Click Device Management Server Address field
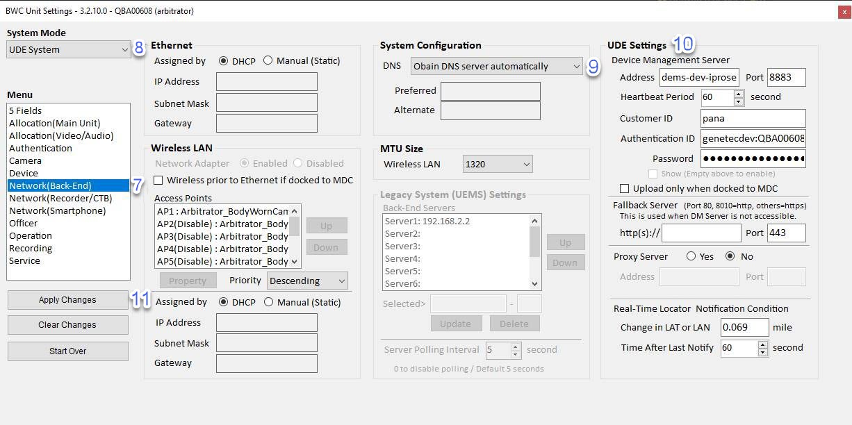Image resolution: width=852 pixels, height=425 pixels. coord(699,77)
